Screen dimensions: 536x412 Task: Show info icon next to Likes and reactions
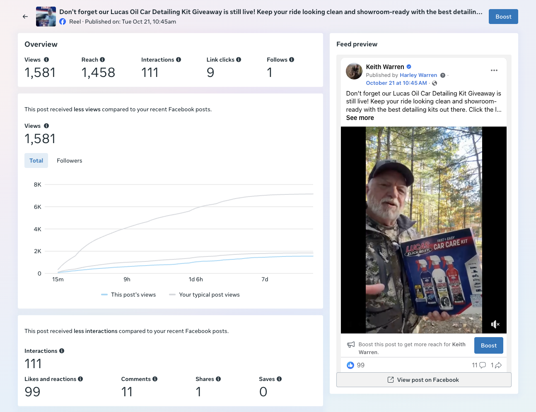pos(80,379)
